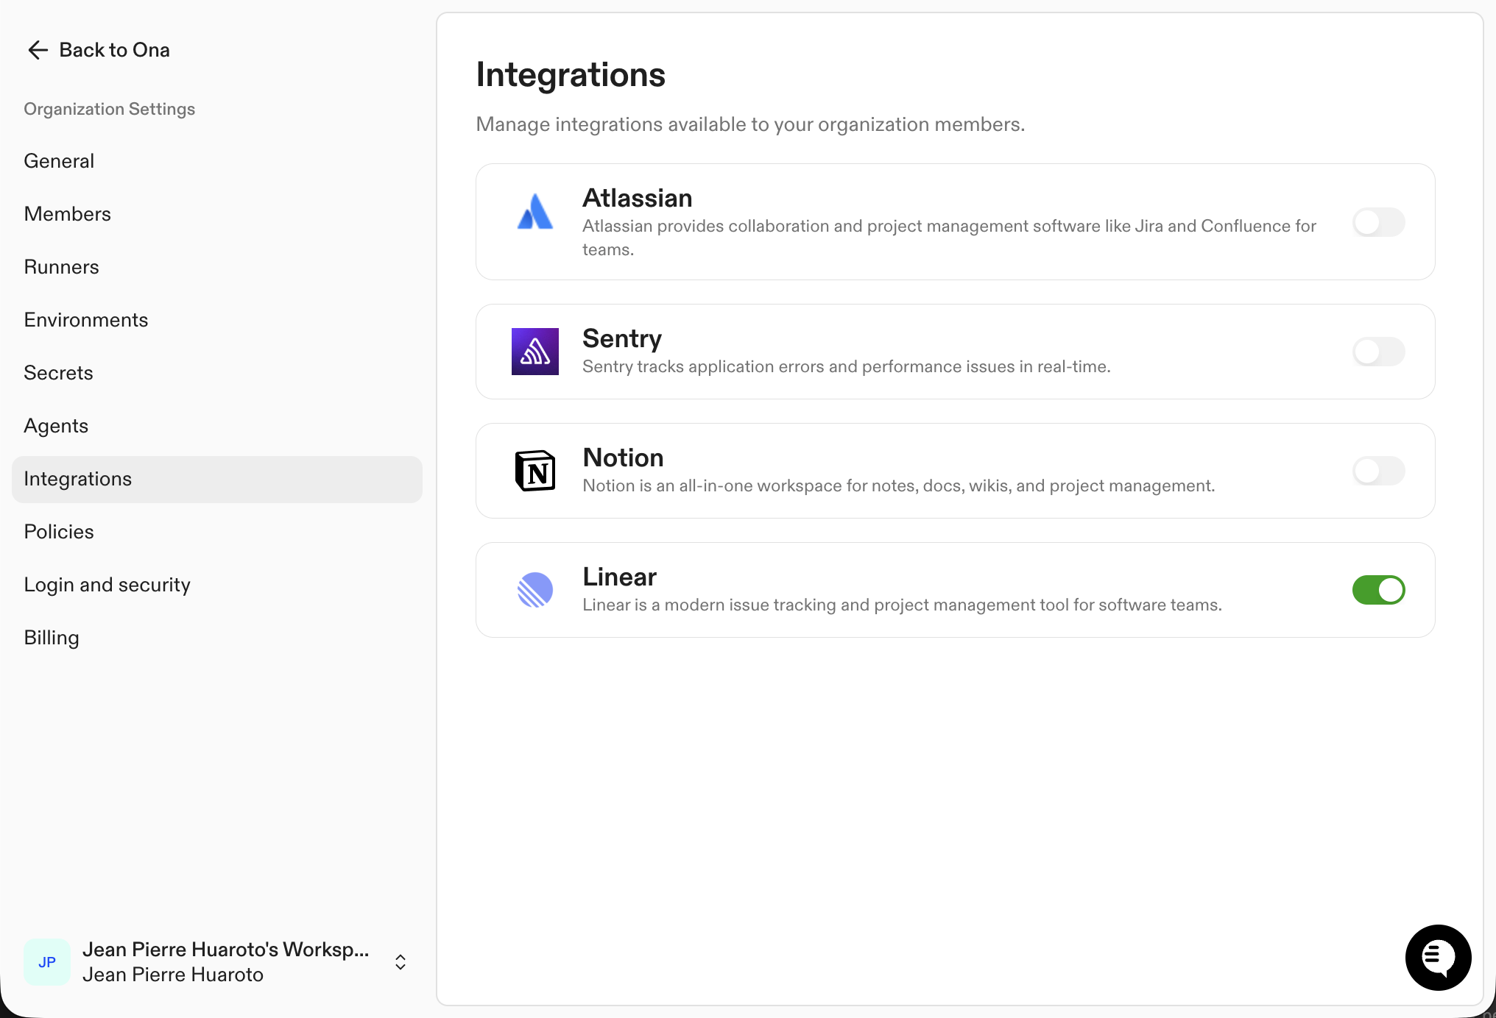
Task: Open the workspace switcher chevron
Action: click(x=401, y=961)
